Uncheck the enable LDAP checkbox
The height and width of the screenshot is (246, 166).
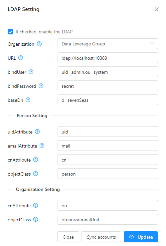10,32
